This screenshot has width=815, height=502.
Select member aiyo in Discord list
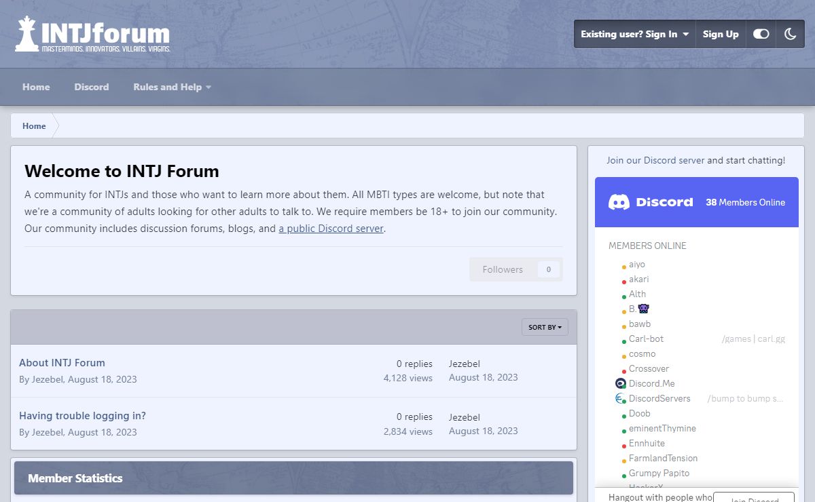click(637, 264)
